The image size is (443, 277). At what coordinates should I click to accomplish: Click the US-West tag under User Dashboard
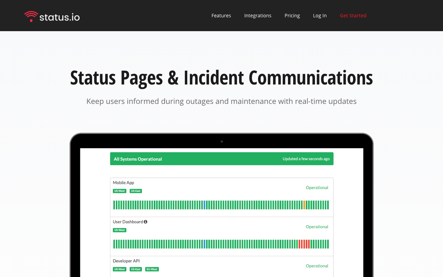click(119, 230)
